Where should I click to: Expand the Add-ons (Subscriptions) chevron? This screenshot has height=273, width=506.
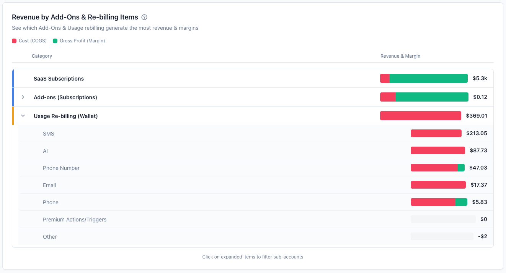[23, 97]
